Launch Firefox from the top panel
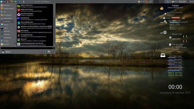This screenshot has height=109, width=194. click(x=12, y=2)
